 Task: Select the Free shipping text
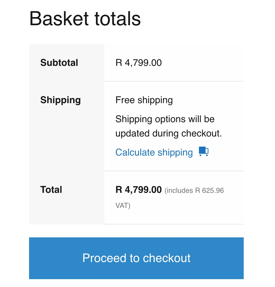(x=144, y=100)
